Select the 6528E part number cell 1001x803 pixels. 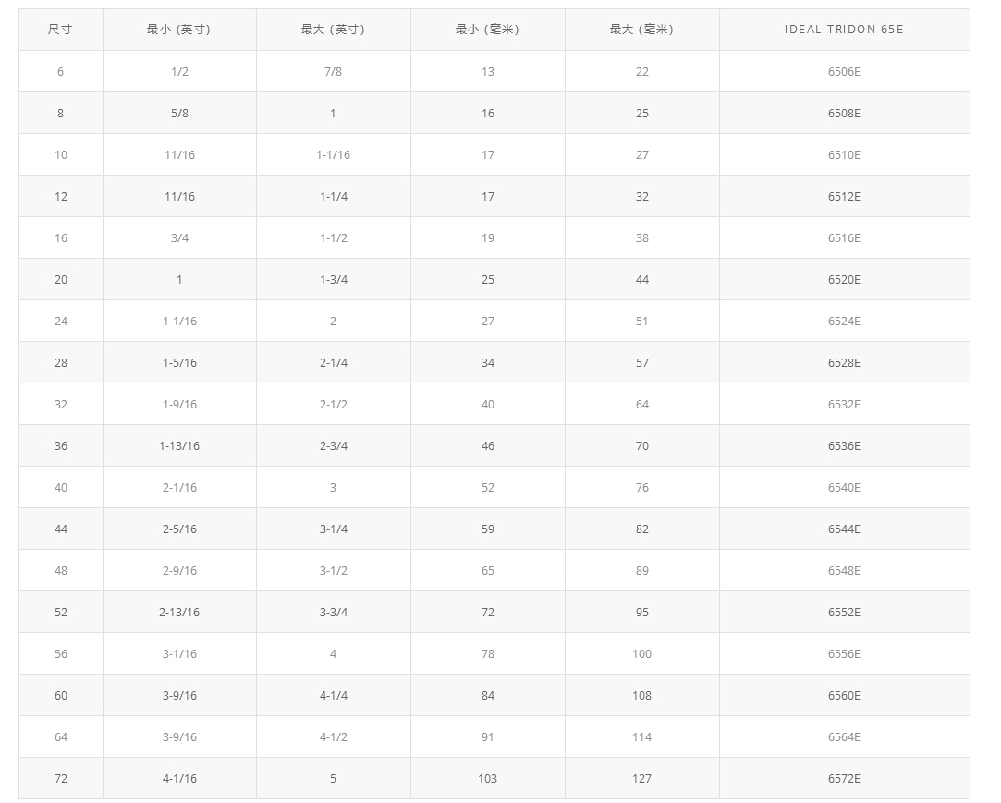point(844,362)
